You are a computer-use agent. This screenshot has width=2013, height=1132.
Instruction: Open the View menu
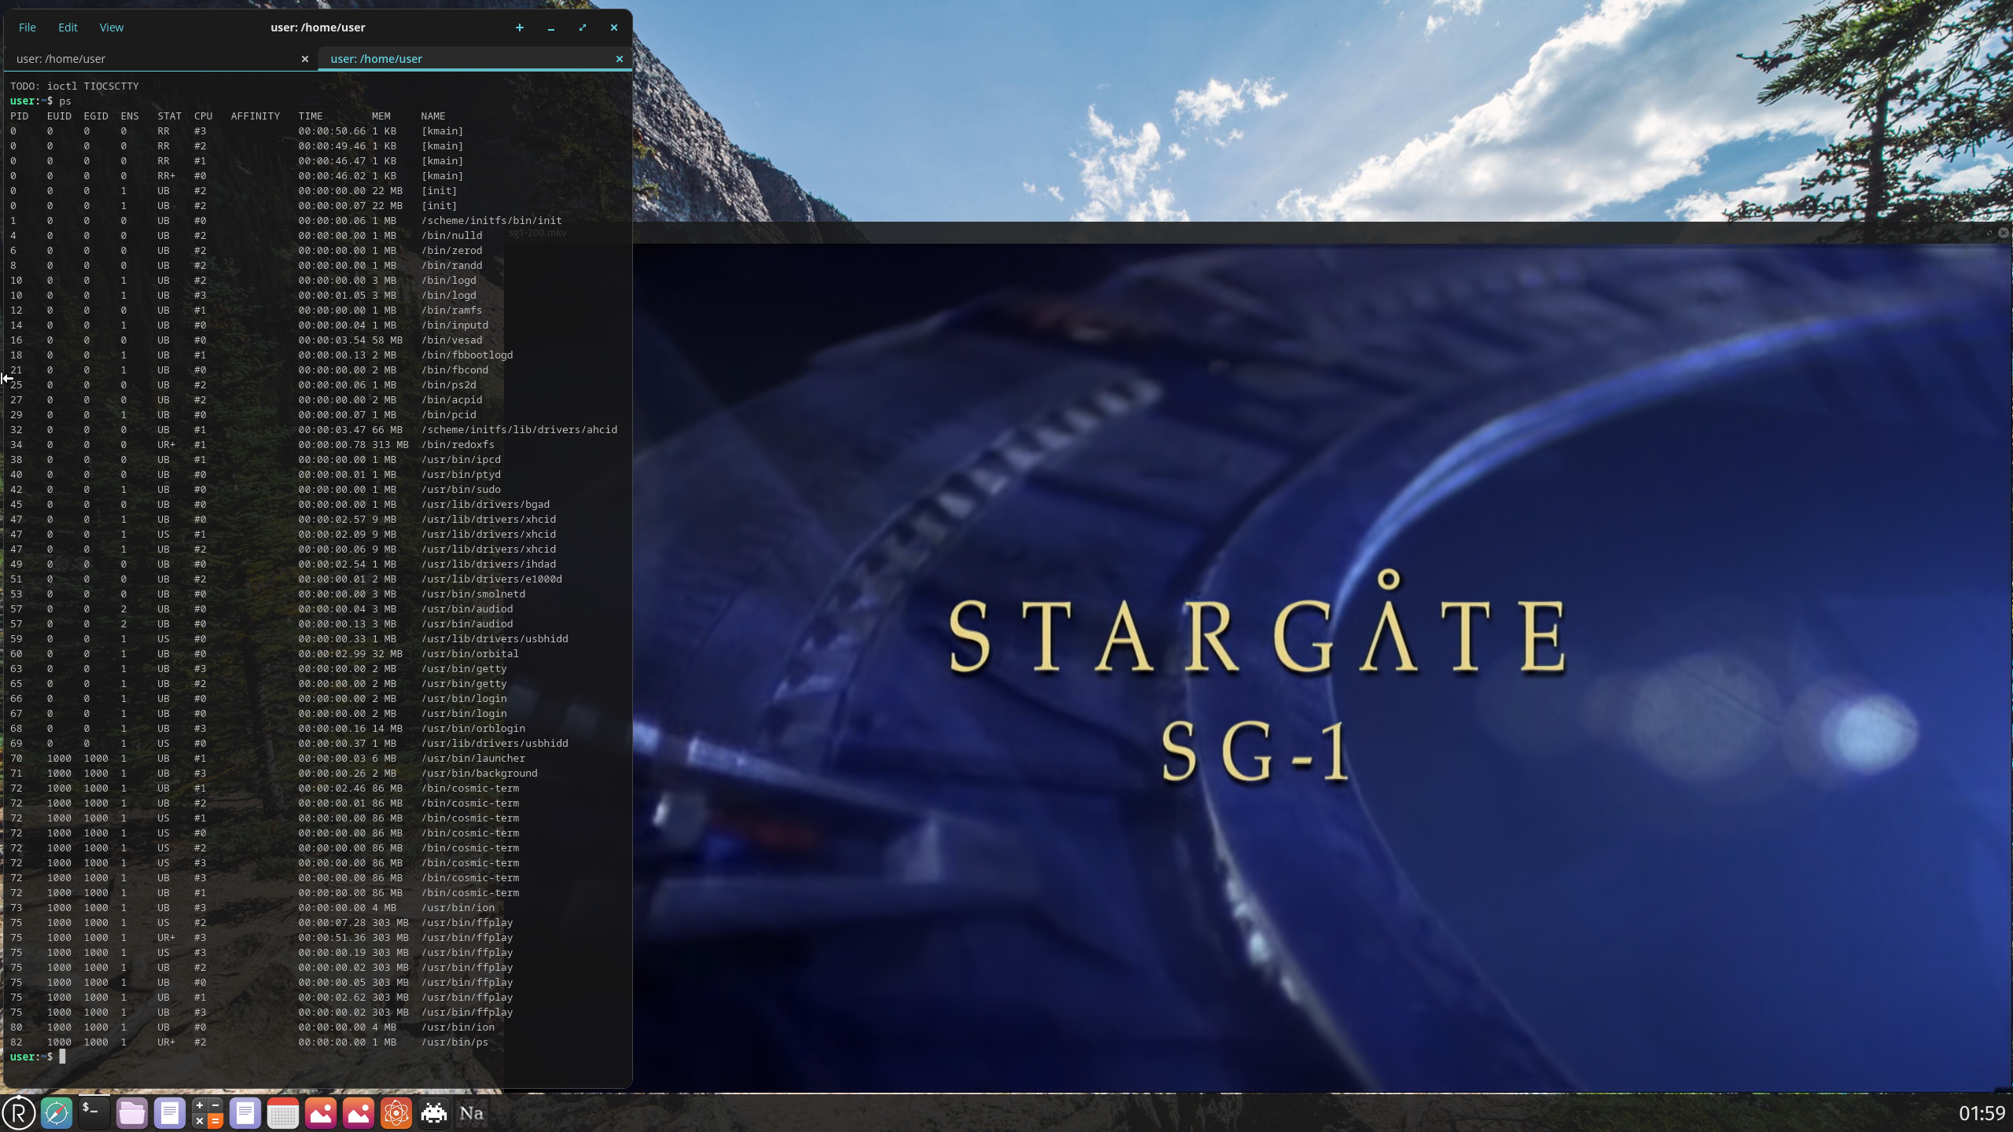point(111,28)
